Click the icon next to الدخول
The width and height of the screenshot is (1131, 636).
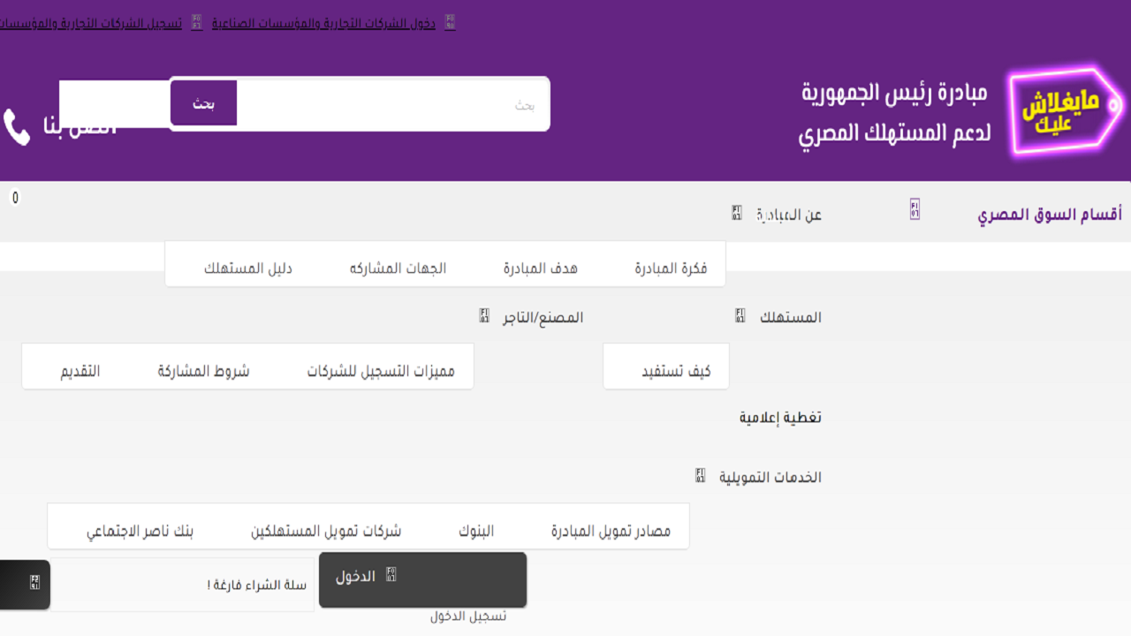[x=391, y=575]
